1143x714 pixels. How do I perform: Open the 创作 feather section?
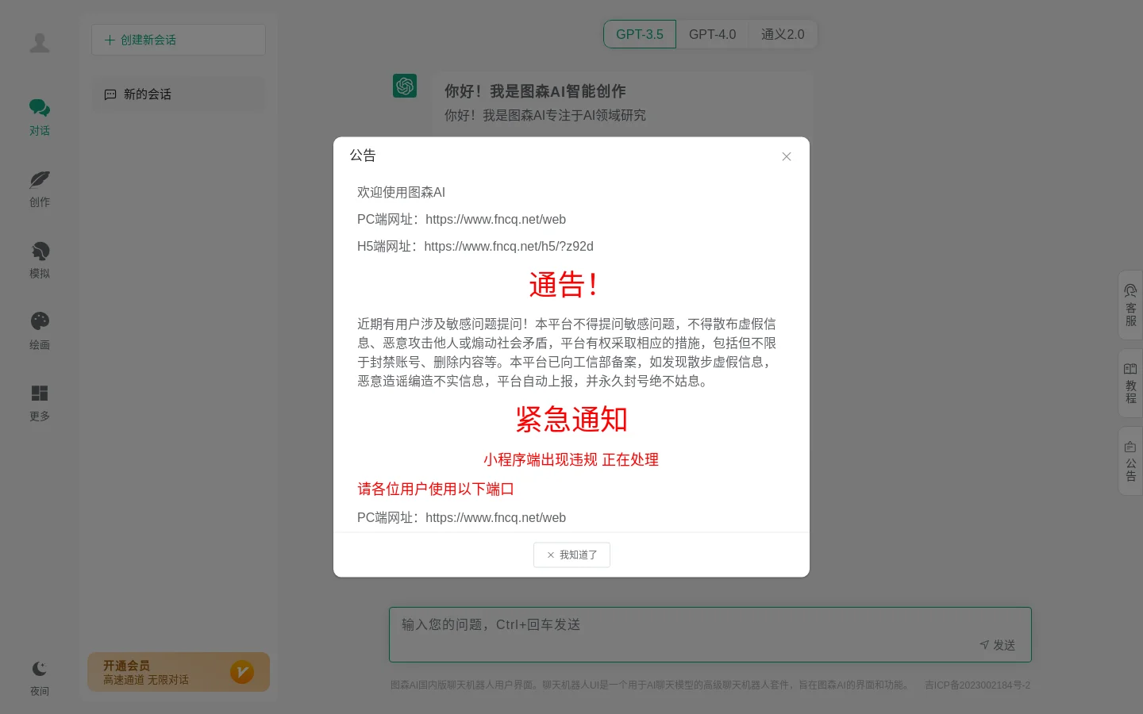click(x=40, y=189)
